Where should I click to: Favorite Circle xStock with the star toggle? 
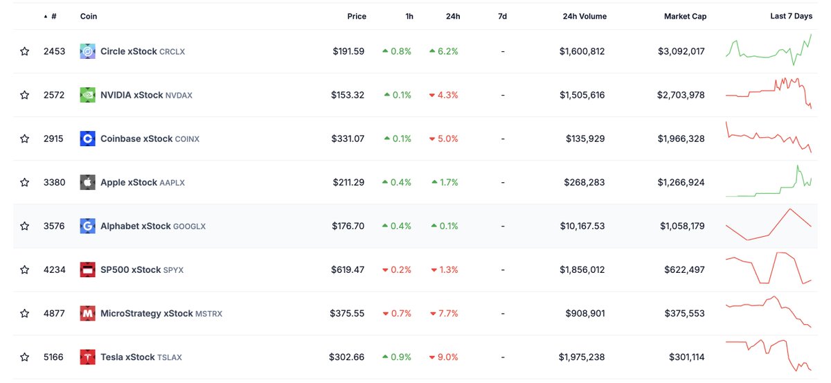point(25,51)
